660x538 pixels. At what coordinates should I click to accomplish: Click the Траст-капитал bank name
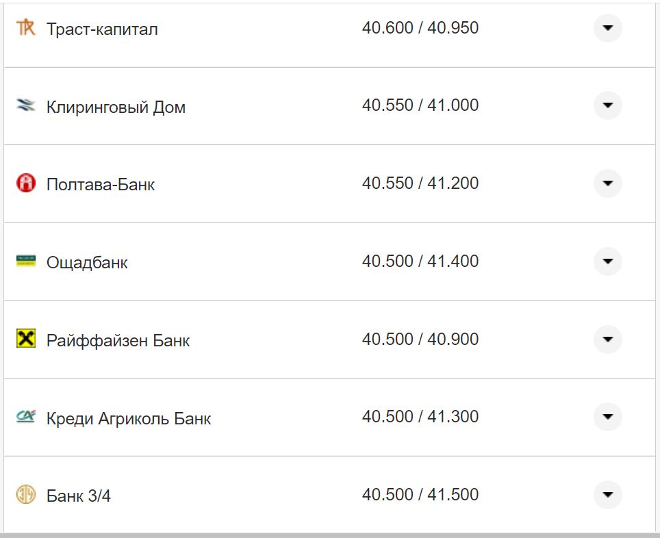pyautogui.click(x=101, y=29)
